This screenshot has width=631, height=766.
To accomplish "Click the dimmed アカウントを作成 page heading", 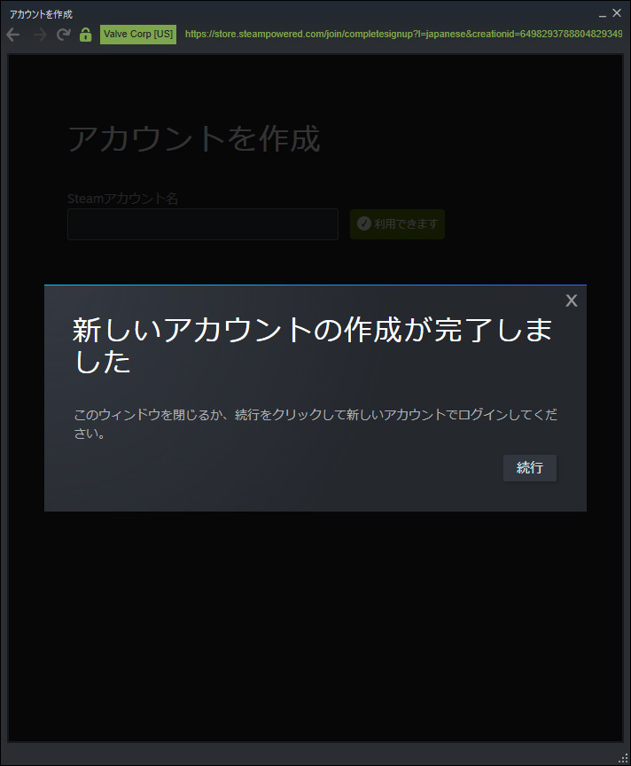I will [x=194, y=138].
